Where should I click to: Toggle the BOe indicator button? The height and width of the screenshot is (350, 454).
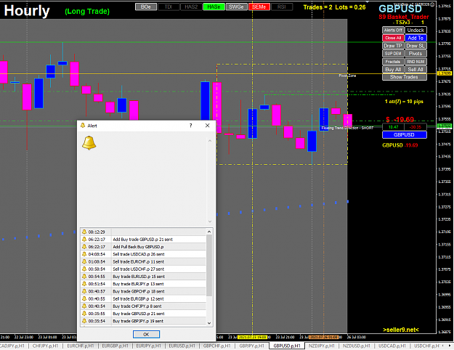[146, 7]
